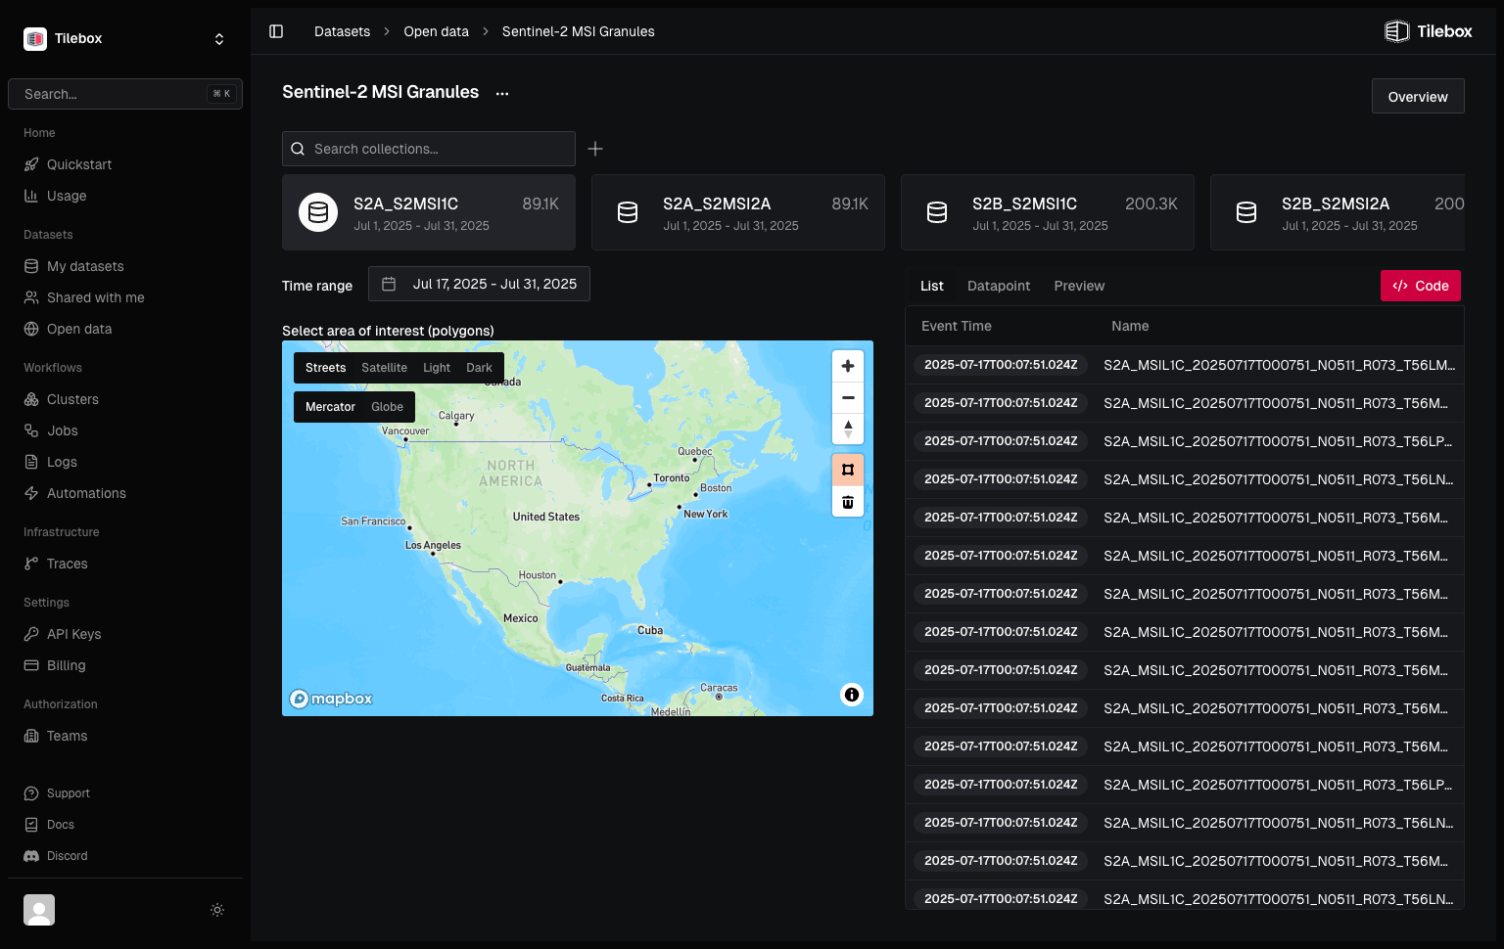Go to Shared with me
The image size is (1504, 949).
click(x=125, y=297)
